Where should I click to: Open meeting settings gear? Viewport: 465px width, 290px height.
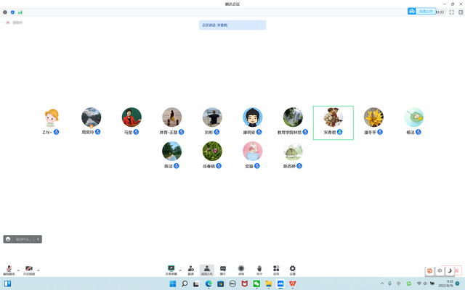click(x=293, y=269)
